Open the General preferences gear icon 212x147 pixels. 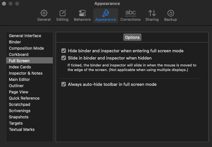[x=44, y=13]
